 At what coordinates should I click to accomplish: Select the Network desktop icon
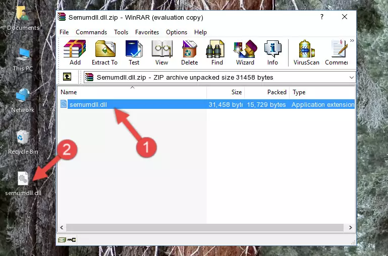tap(23, 101)
